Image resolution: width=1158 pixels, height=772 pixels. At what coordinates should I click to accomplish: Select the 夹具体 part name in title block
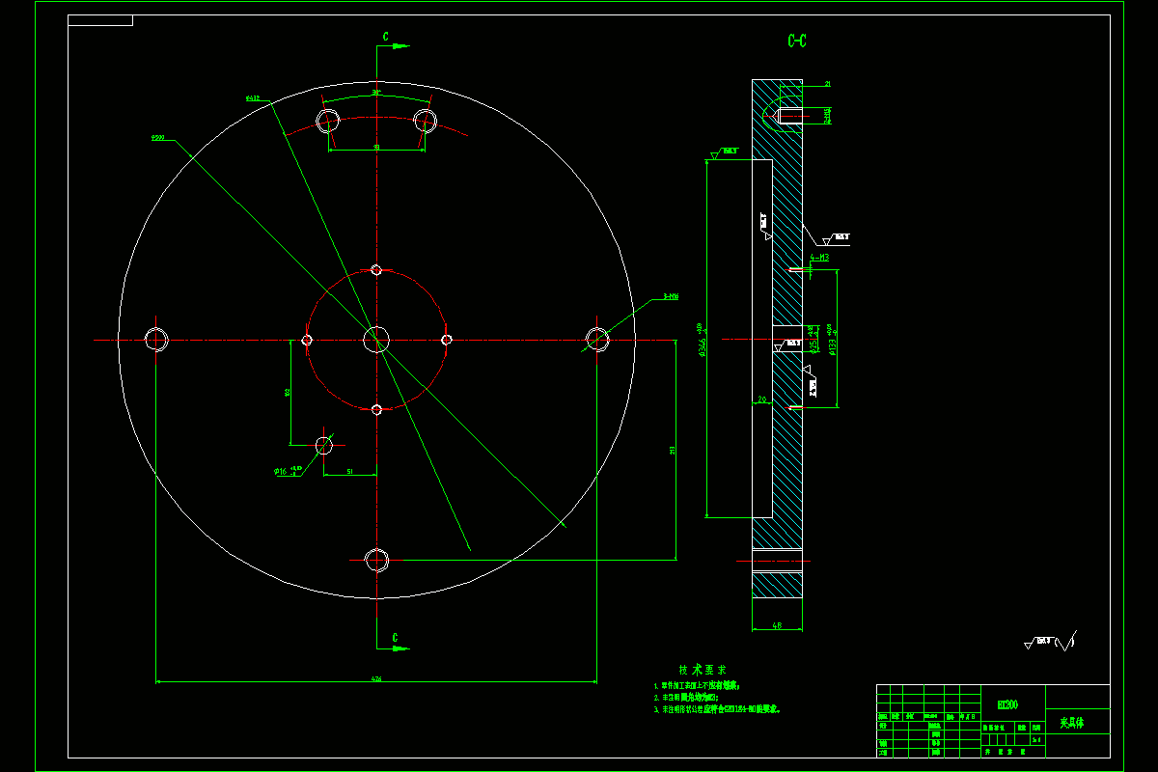1072,722
